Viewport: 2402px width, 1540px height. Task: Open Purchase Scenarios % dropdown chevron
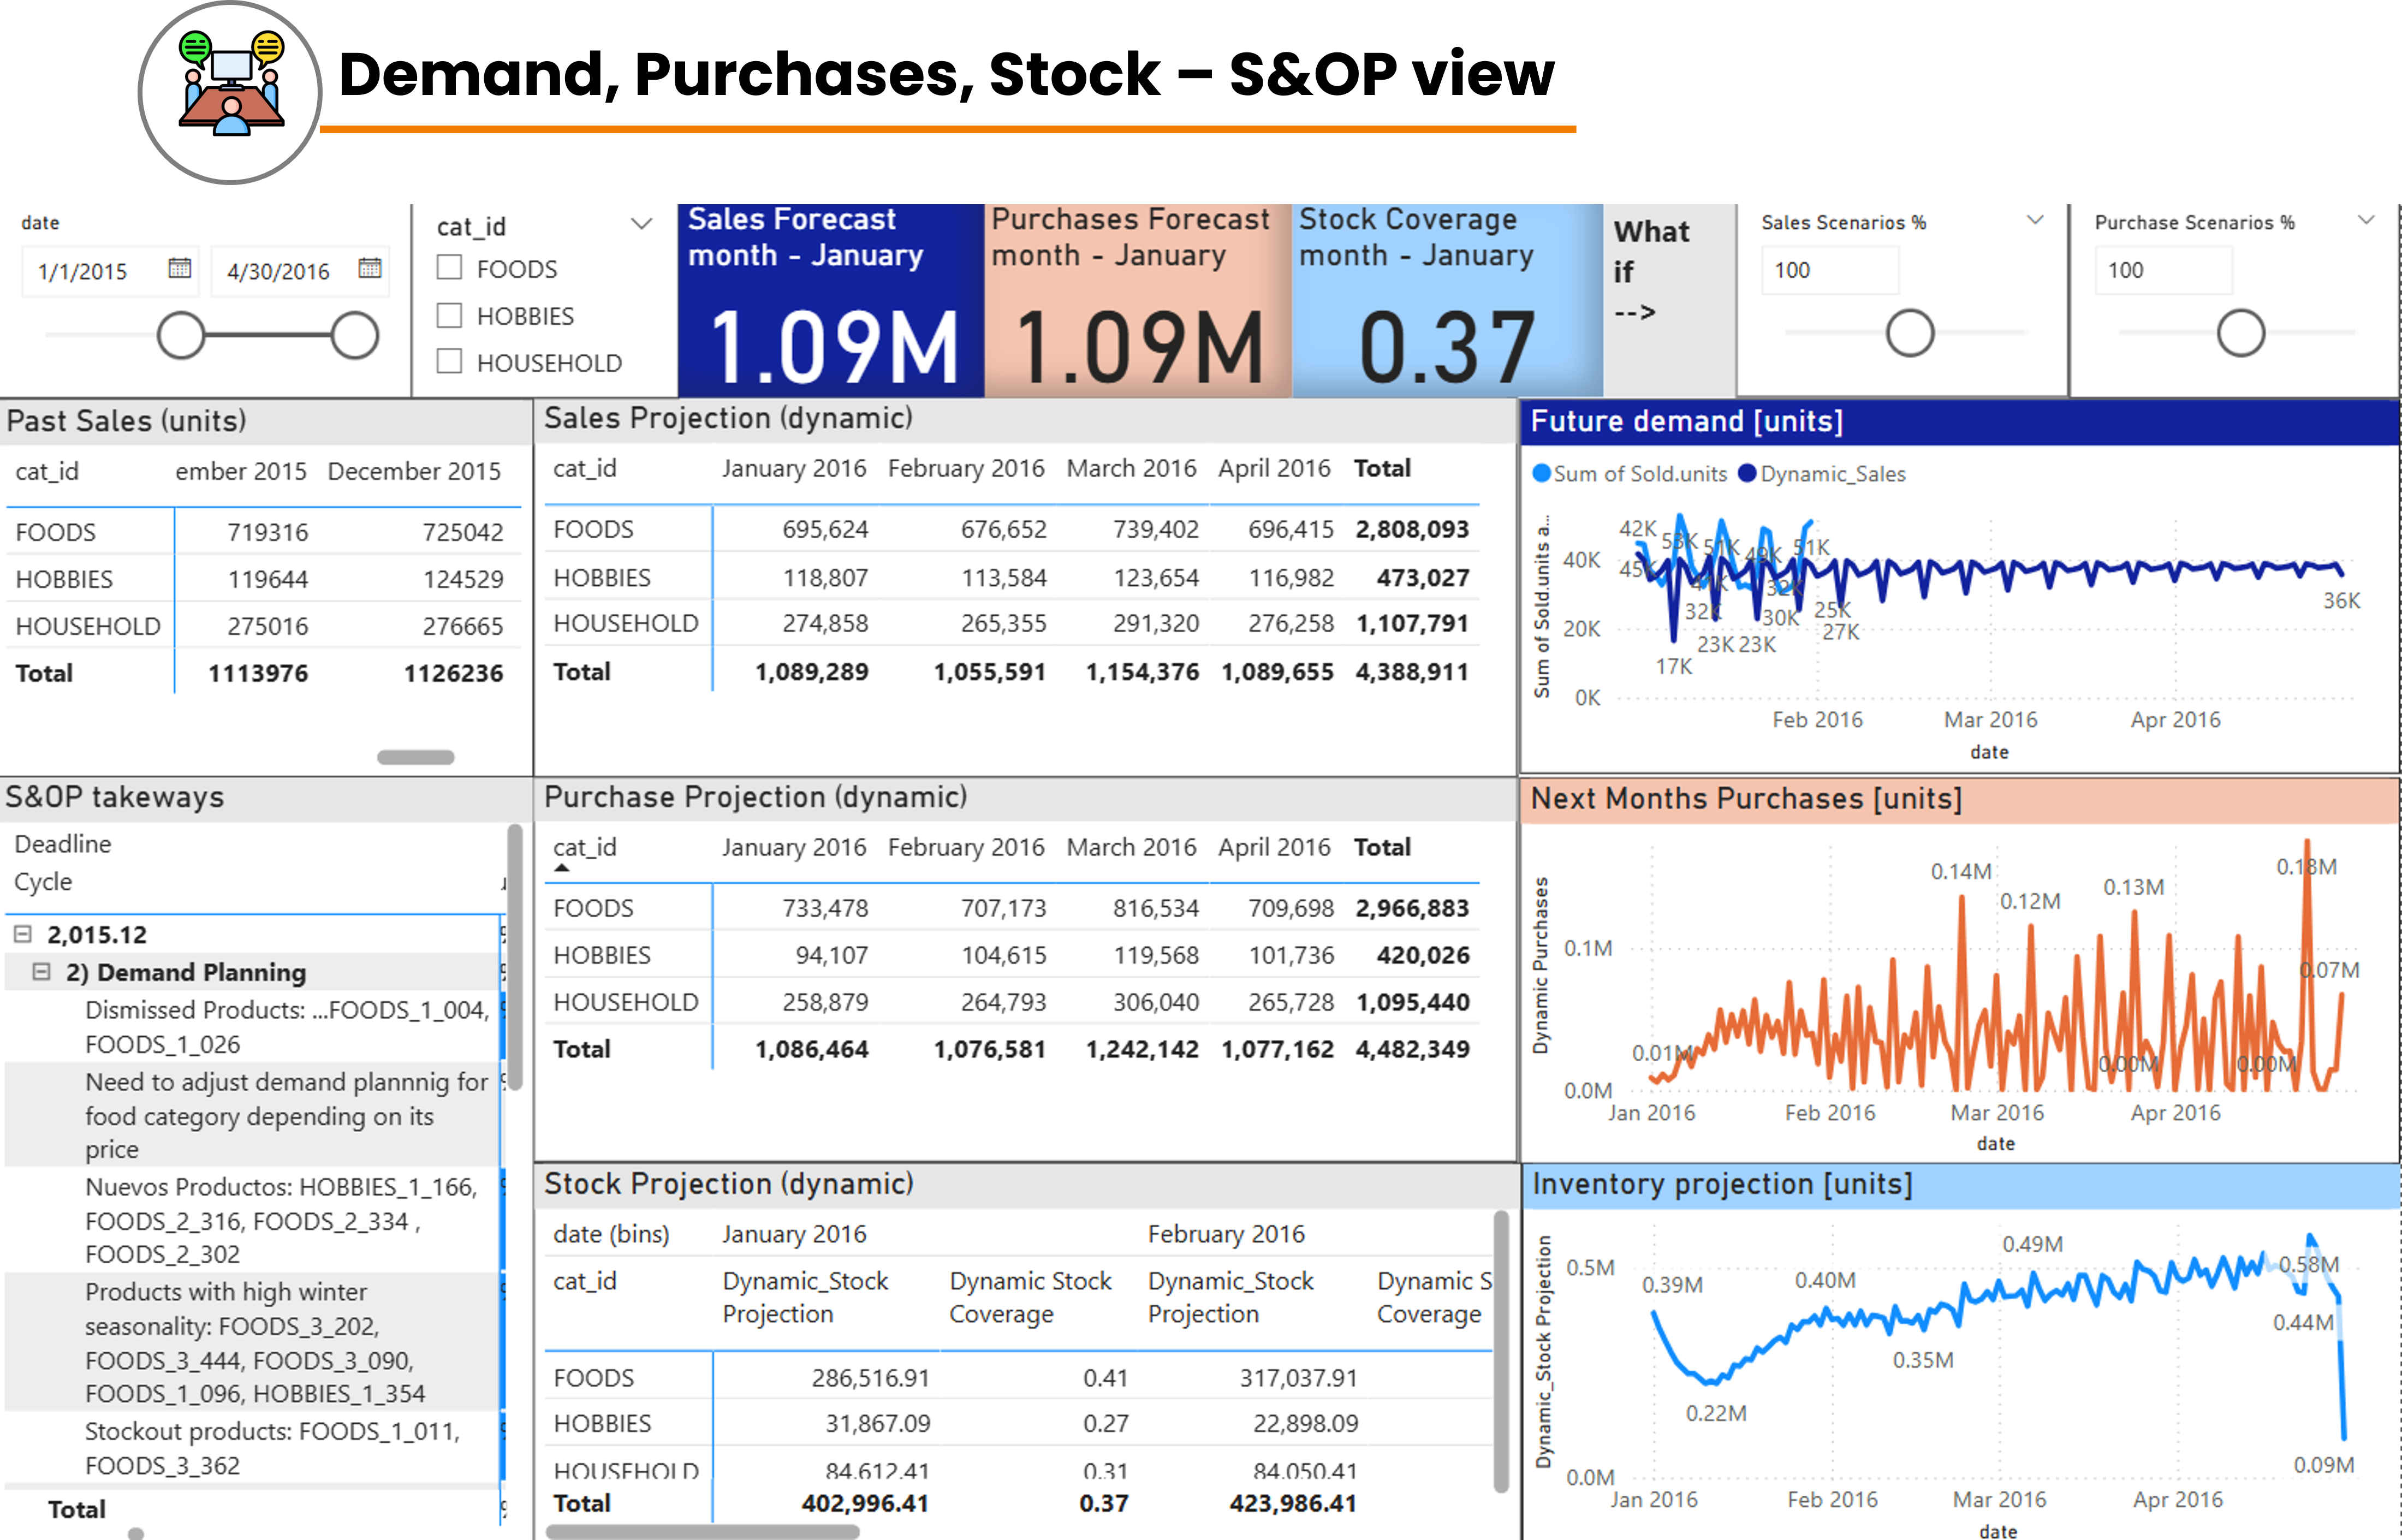click(2366, 220)
